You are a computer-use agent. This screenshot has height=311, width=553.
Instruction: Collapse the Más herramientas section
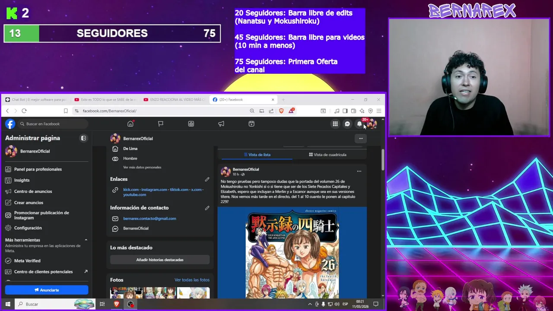(86, 240)
